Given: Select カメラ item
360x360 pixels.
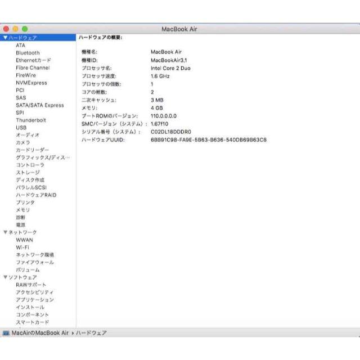Looking at the screenshot, I should point(23,142).
